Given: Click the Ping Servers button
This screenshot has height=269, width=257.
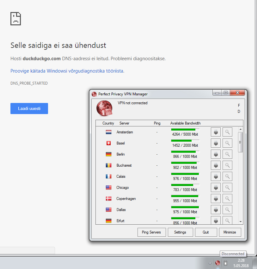Looking at the screenshot, I should pos(152,232).
